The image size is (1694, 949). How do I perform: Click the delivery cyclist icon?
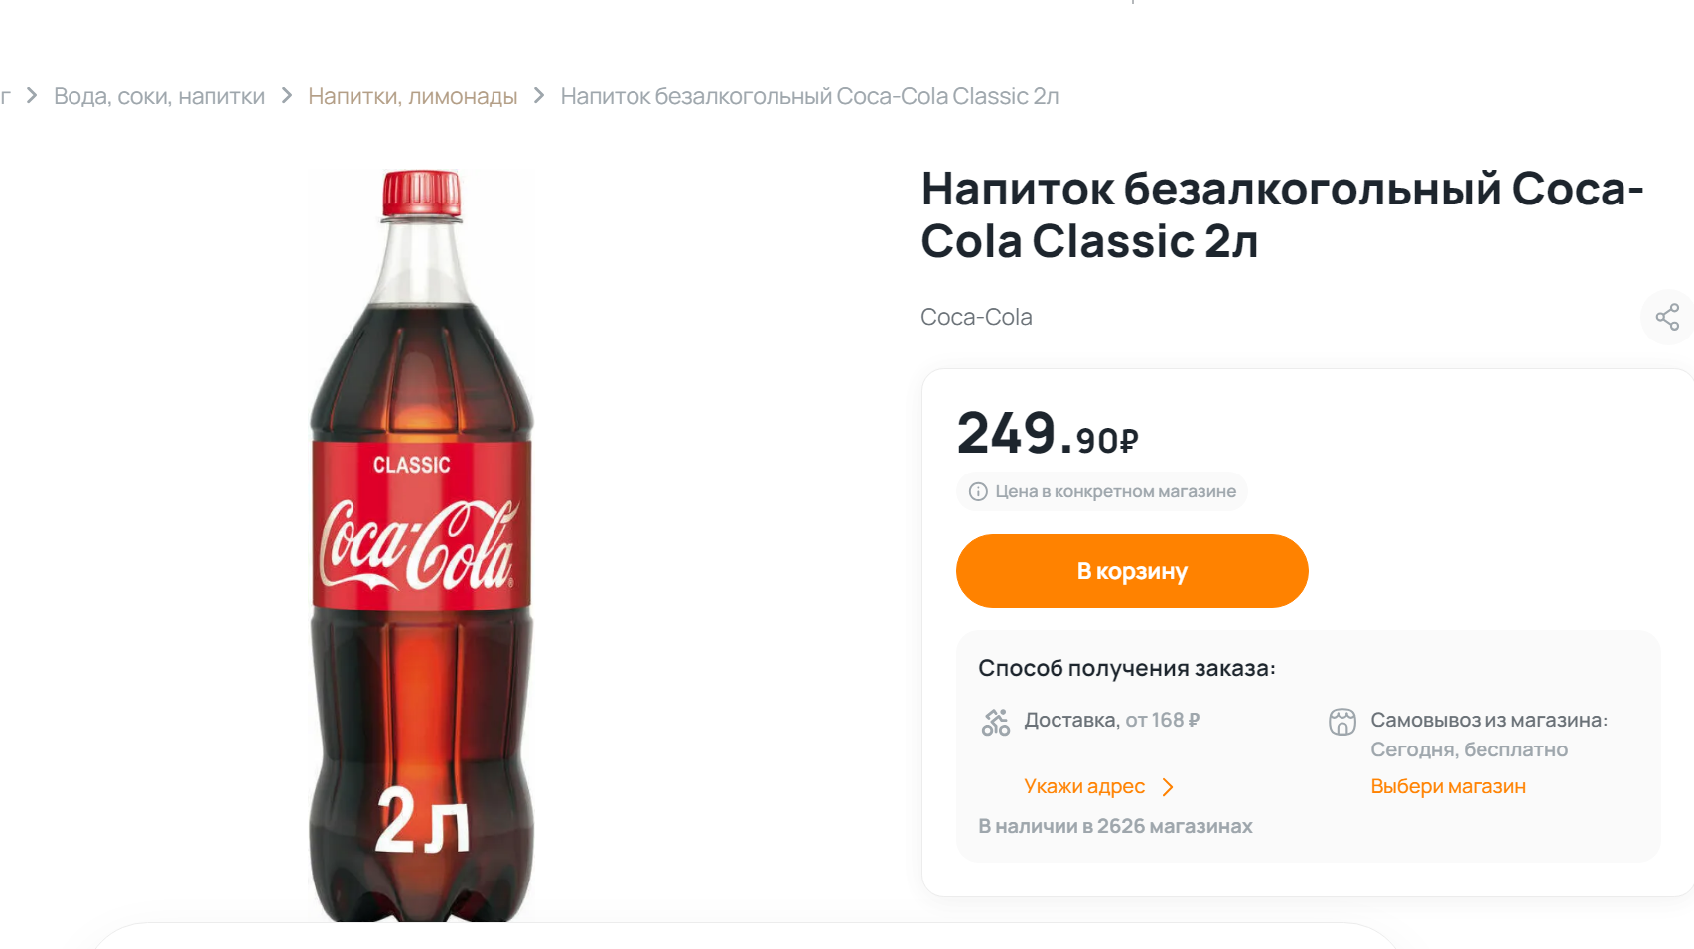coord(995,722)
